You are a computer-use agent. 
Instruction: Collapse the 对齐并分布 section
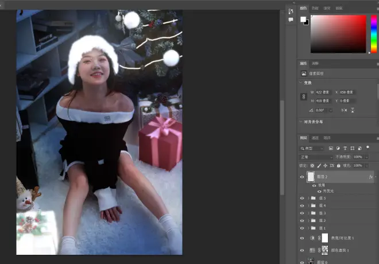tap(301, 122)
